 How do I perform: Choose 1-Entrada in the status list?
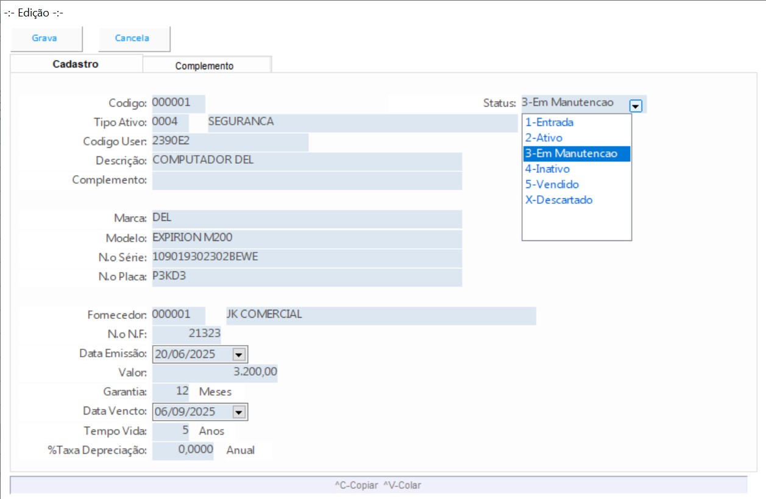[x=549, y=122]
